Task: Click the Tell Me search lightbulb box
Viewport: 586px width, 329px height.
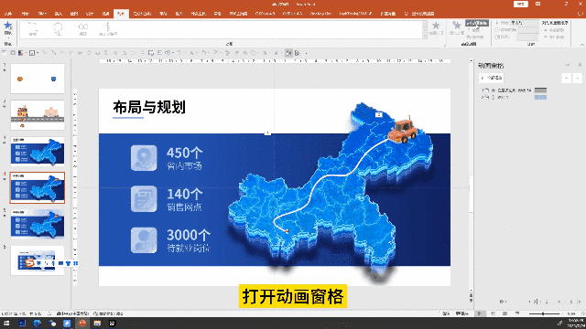Action: point(419,14)
